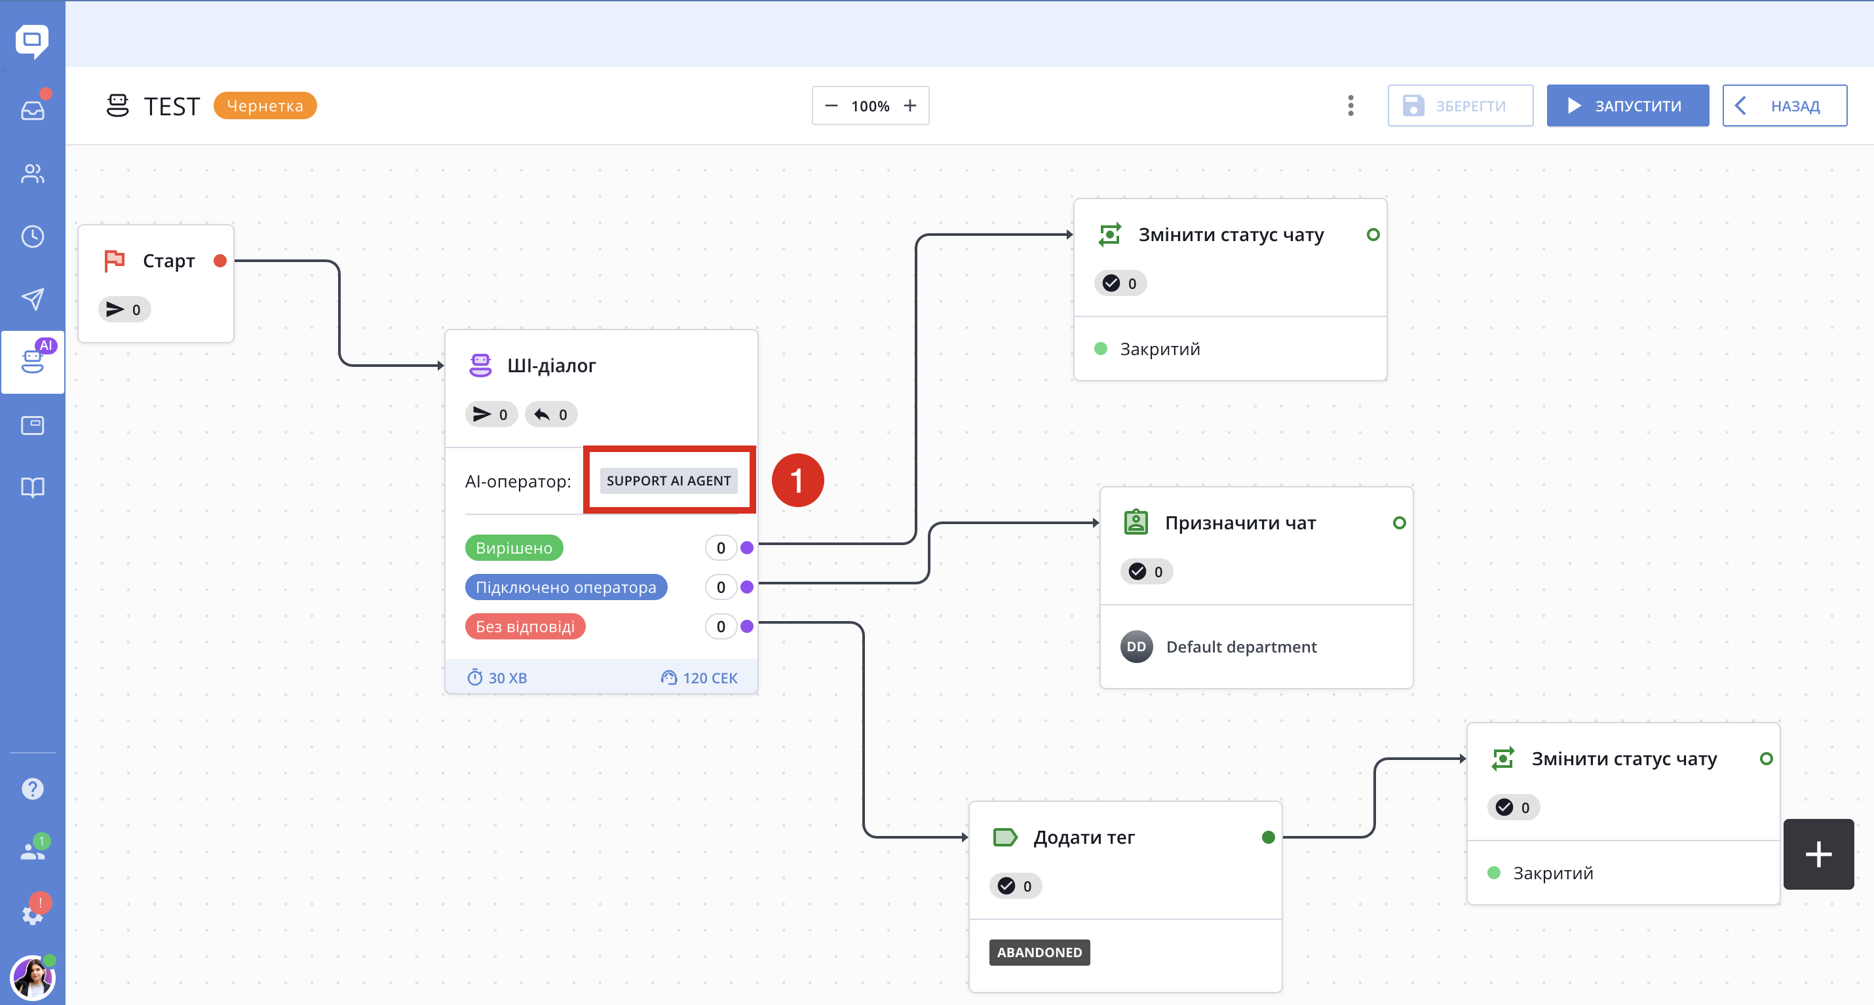Click the zoom in plus button
Viewport: 1874px width, 1005px height.
[910, 106]
